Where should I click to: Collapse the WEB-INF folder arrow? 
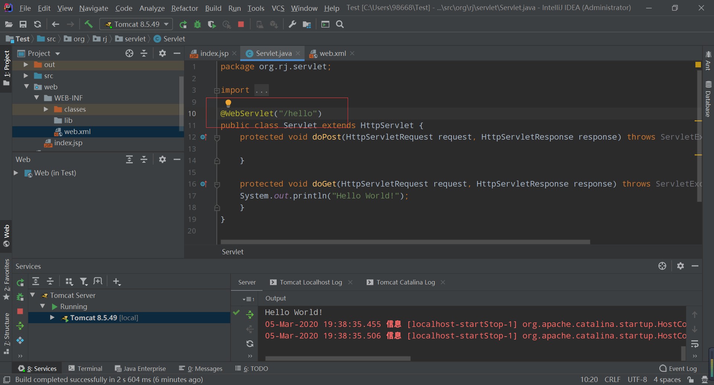(x=36, y=98)
